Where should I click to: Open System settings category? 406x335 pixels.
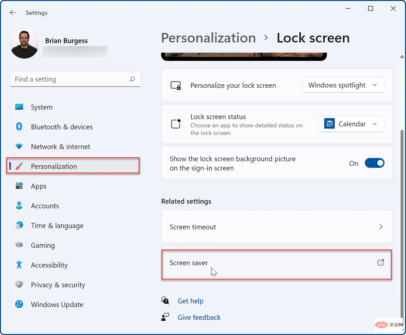point(74,107)
